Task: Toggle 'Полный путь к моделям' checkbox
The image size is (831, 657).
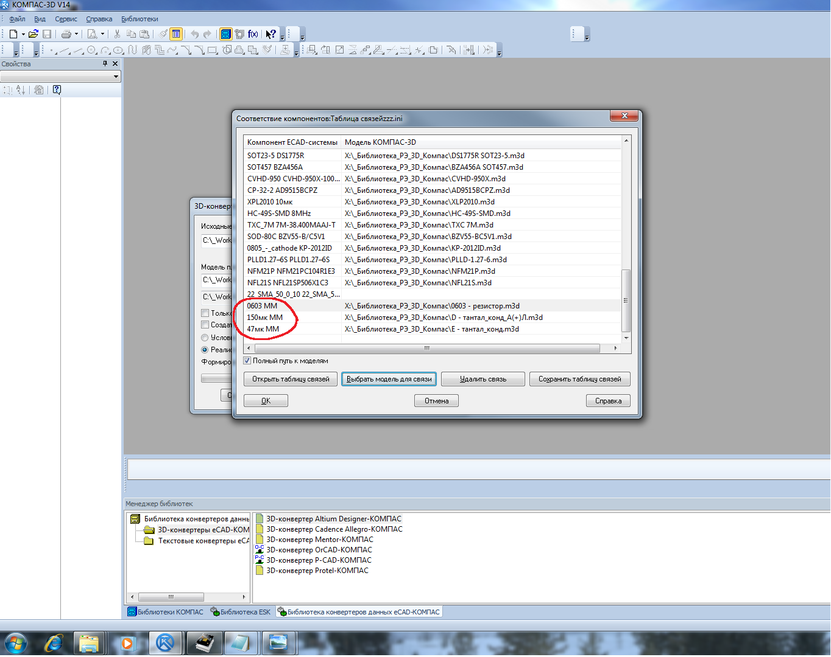Action: point(247,361)
